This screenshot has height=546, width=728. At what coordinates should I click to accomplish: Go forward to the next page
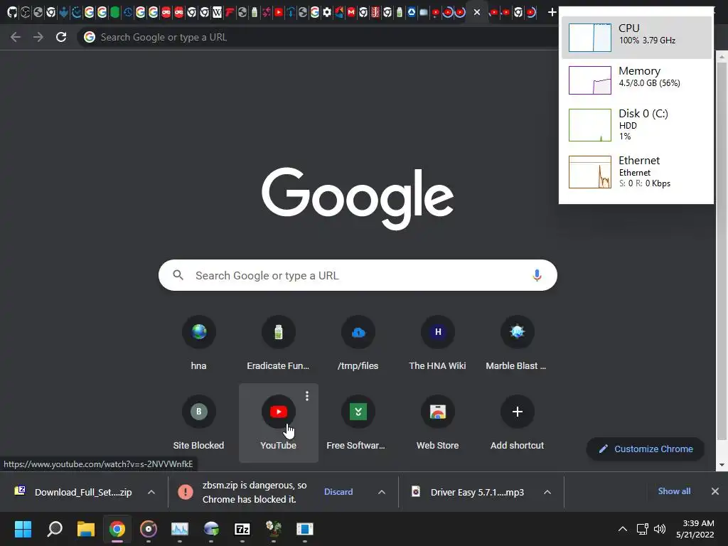point(38,37)
